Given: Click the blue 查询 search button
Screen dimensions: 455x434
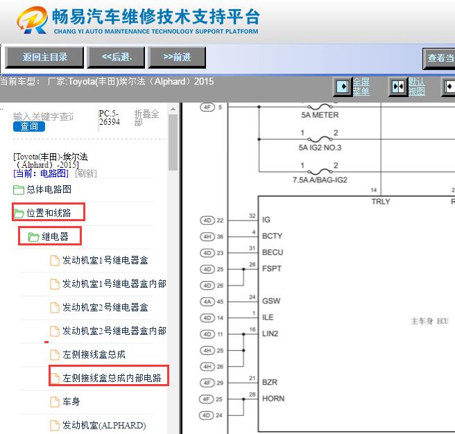Looking at the screenshot, I should pyautogui.click(x=29, y=126).
